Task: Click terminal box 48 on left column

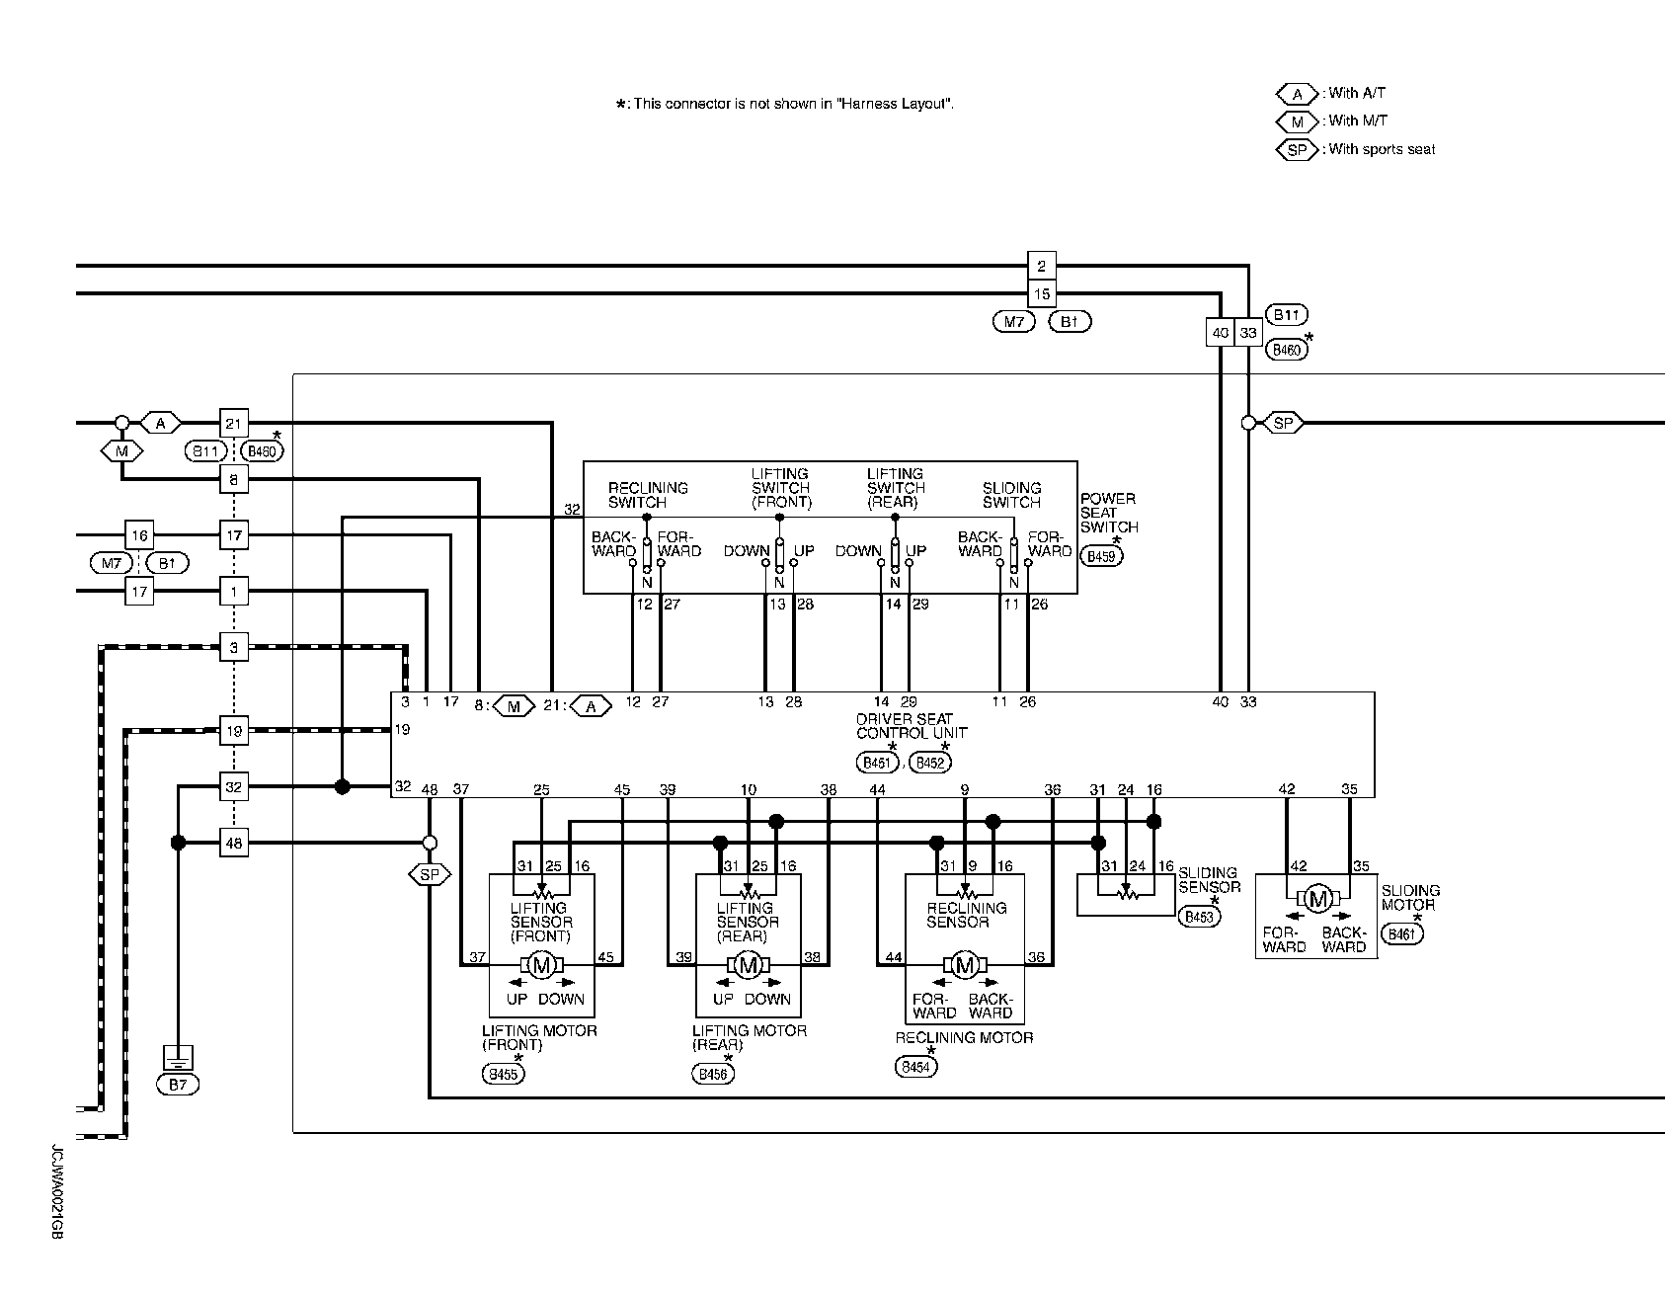Action: pyautogui.click(x=233, y=844)
